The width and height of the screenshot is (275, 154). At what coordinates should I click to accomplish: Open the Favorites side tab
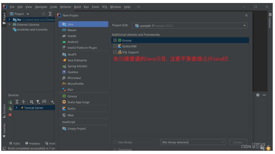[x=4, y=130]
